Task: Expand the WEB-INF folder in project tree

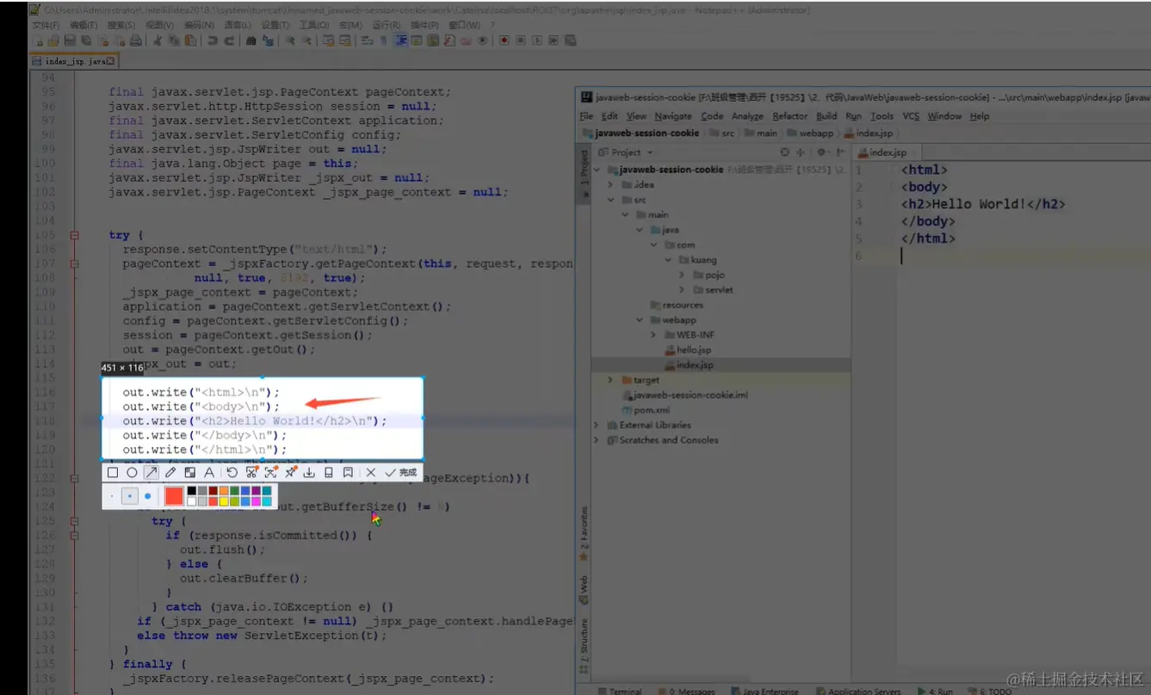Action: click(654, 335)
